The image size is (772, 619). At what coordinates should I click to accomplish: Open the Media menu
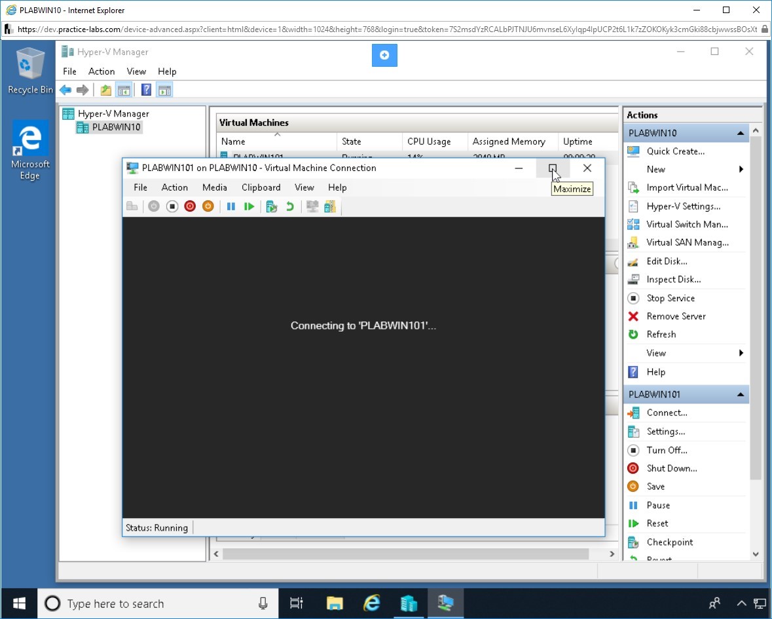click(x=215, y=187)
